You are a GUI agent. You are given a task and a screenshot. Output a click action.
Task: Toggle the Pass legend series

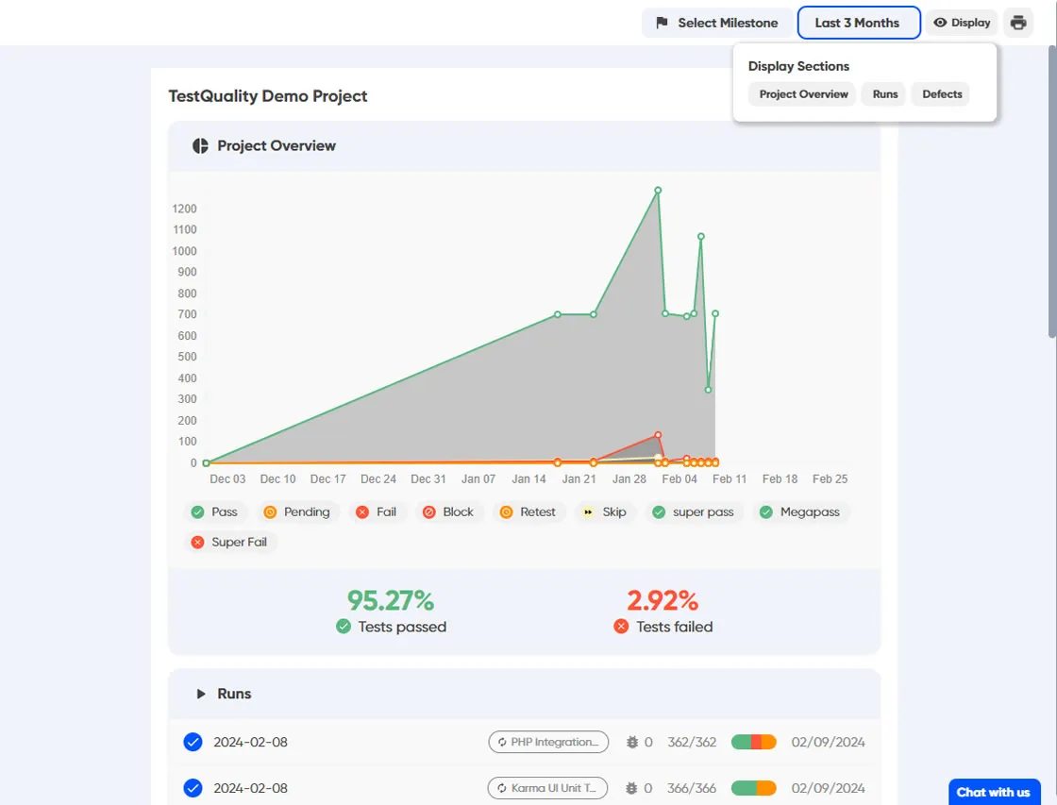click(x=215, y=512)
